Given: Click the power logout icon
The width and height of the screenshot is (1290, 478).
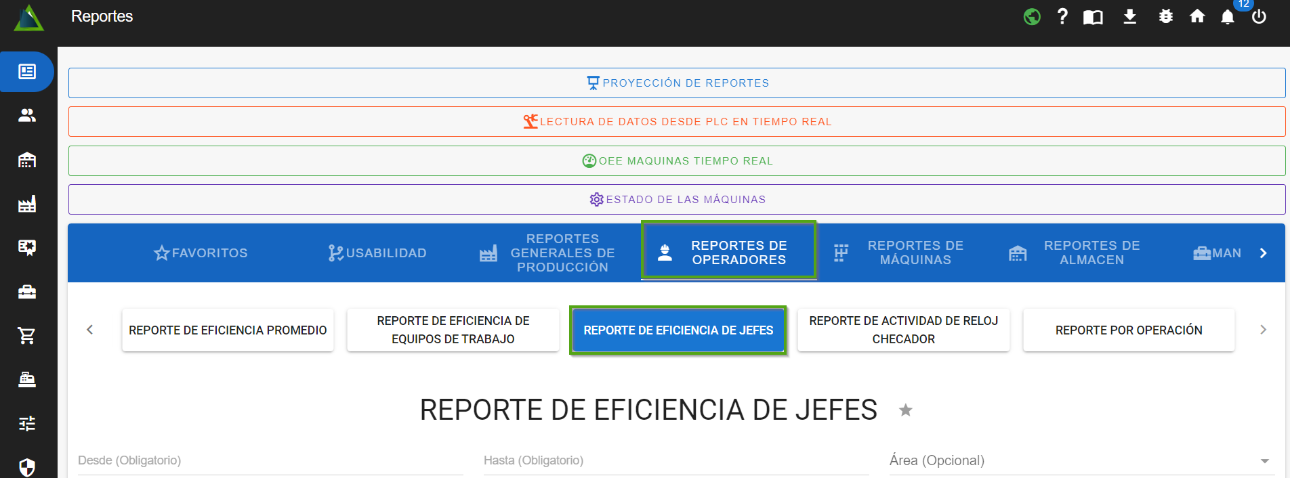Looking at the screenshot, I should click(1259, 16).
